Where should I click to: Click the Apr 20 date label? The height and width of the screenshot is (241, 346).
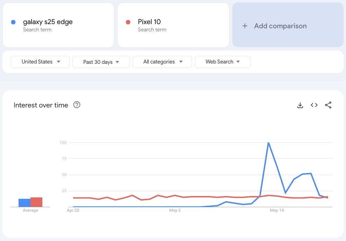tap(73, 210)
